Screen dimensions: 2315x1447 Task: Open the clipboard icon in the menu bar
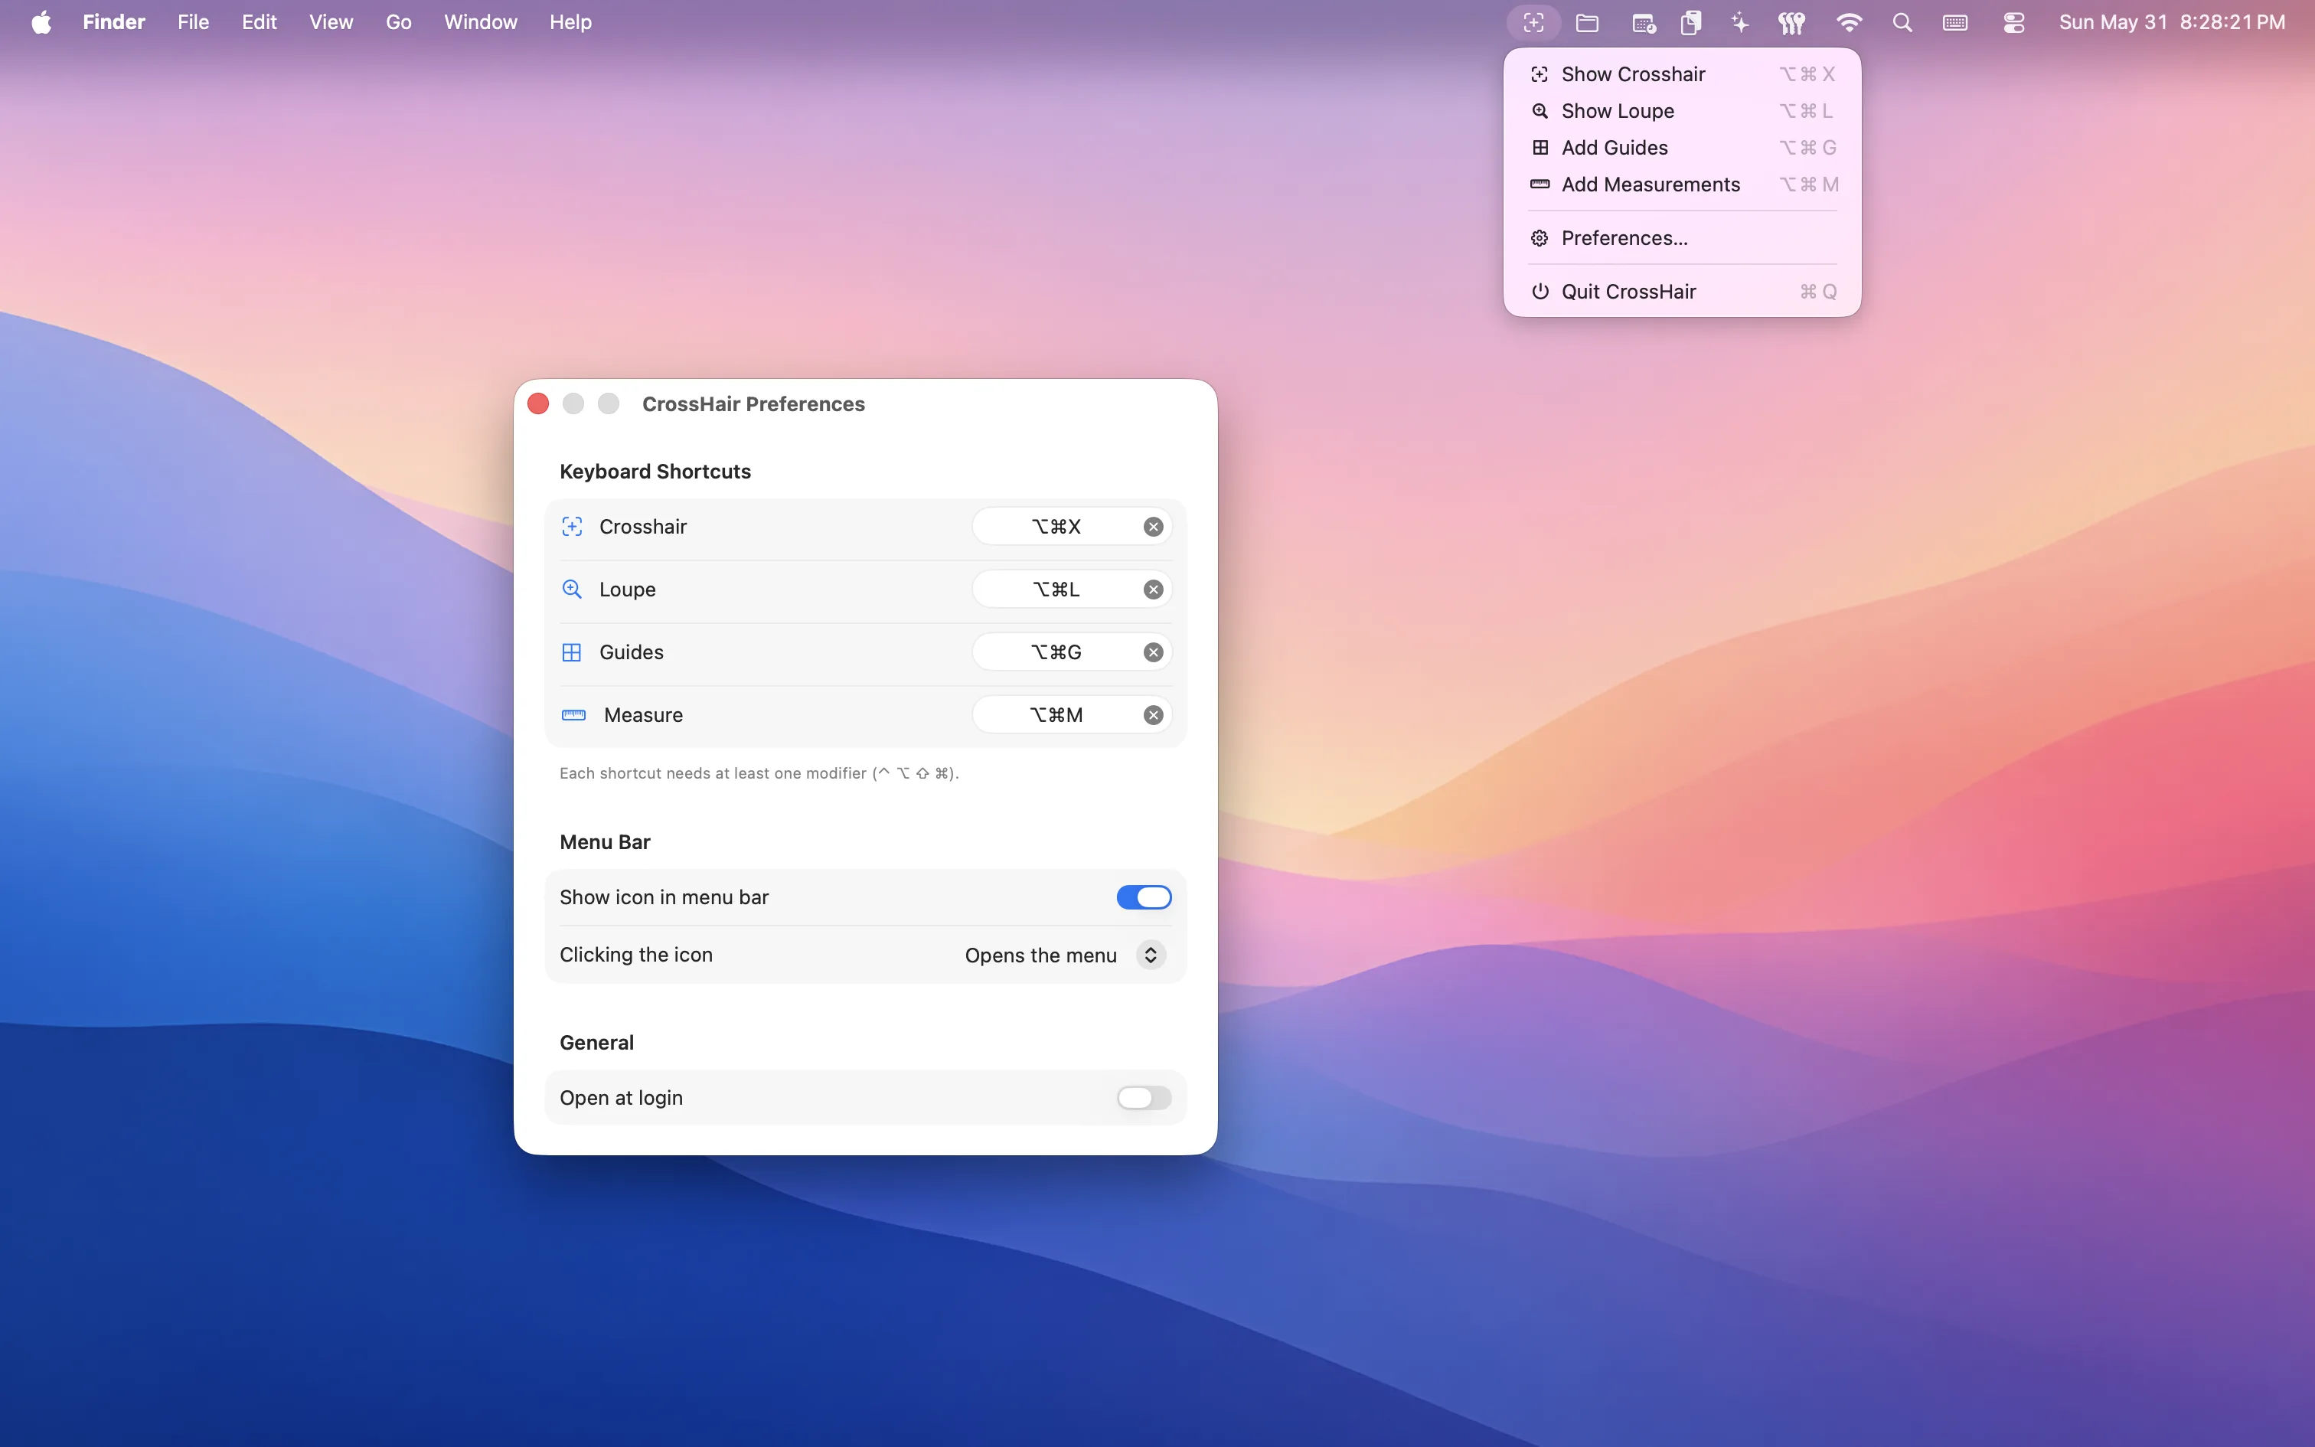point(1690,22)
